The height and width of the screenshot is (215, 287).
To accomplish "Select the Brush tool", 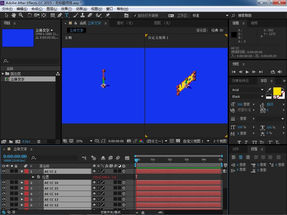I will click(x=76, y=15).
